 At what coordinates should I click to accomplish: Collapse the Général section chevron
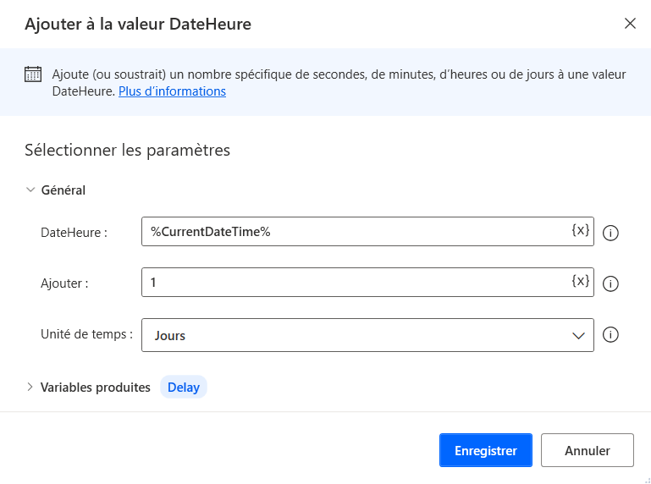coord(30,190)
